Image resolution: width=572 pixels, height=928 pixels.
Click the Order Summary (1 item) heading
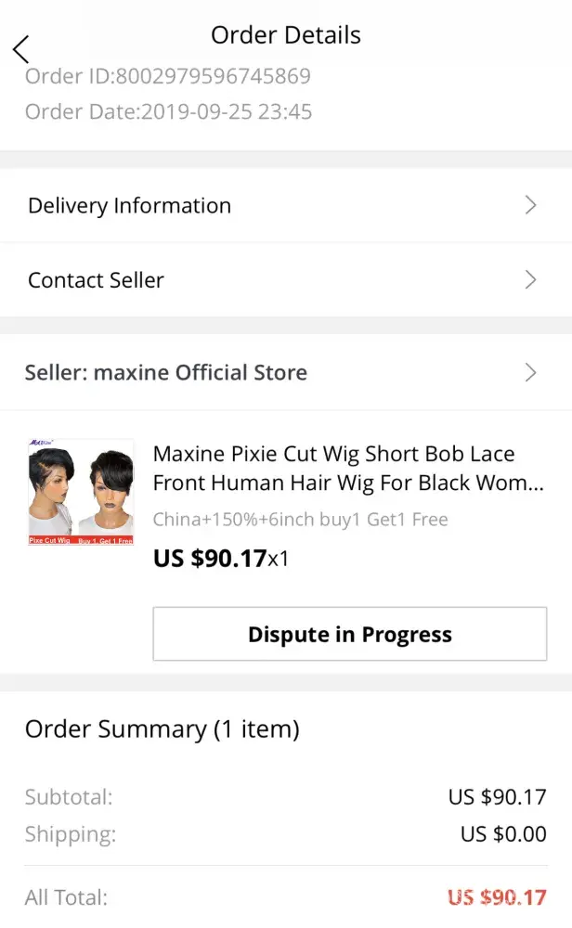pos(162,729)
